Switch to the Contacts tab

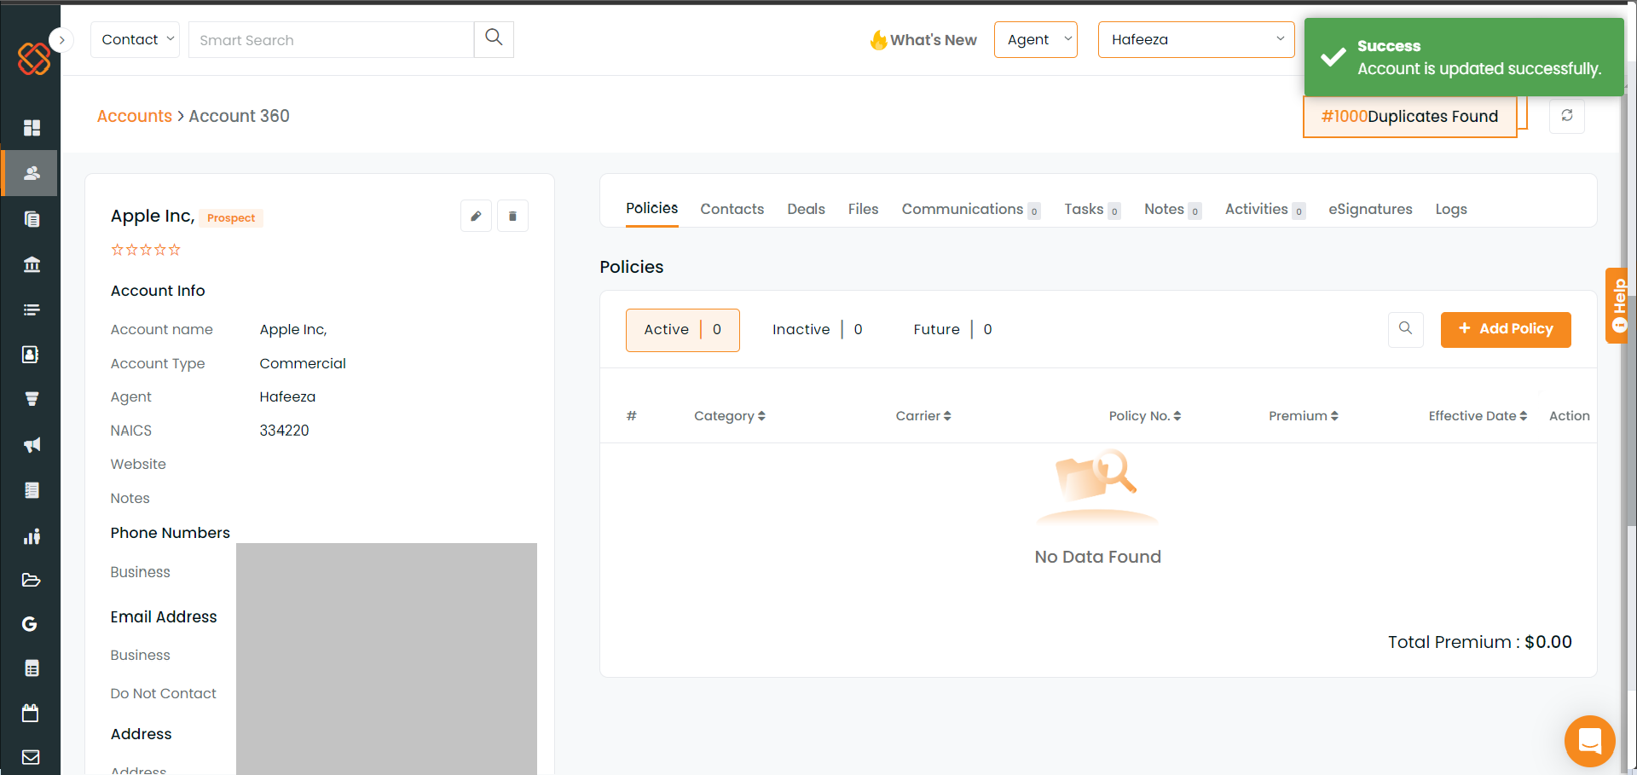[732, 209]
